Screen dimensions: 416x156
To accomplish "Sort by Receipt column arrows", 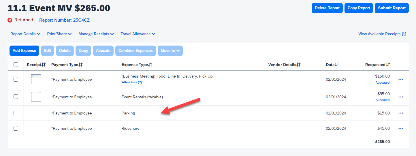I will tap(44, 65).
